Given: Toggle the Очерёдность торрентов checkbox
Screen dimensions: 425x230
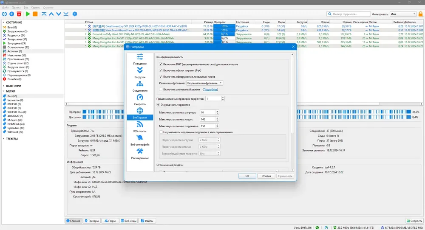Looking at the screenshot, I should pyautogui.click(x=158, y=105).
